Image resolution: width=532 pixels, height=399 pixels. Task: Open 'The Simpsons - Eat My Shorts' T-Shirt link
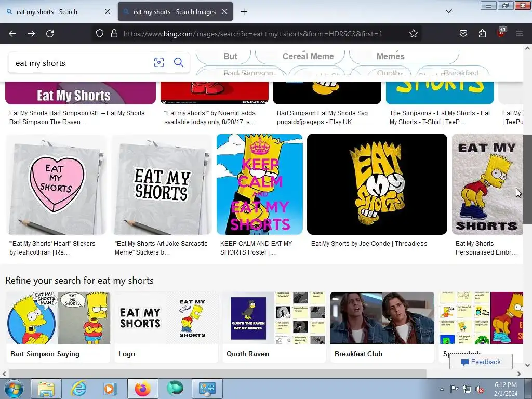coord(440,117)
